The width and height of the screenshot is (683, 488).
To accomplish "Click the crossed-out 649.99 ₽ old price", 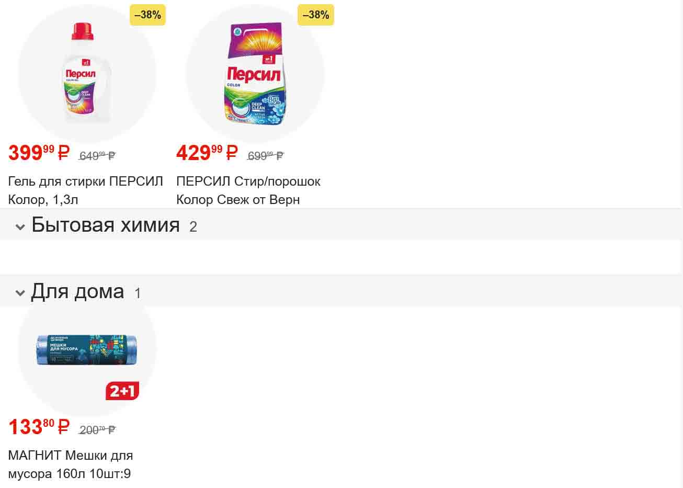I will [x=97, y=156].
